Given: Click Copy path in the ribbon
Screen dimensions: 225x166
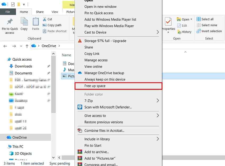Looking at the screenshot, I should click(52, 25).
